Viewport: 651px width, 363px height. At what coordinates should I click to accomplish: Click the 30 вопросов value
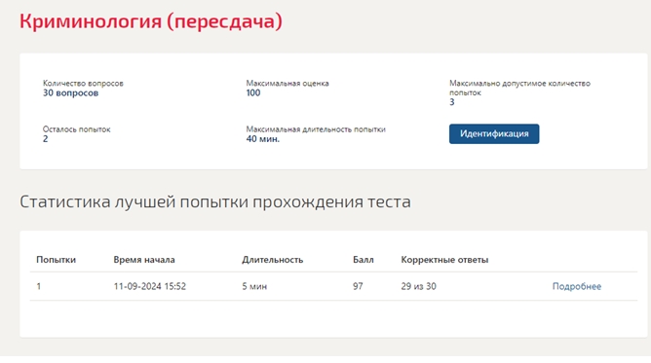(x=70, y=92)
